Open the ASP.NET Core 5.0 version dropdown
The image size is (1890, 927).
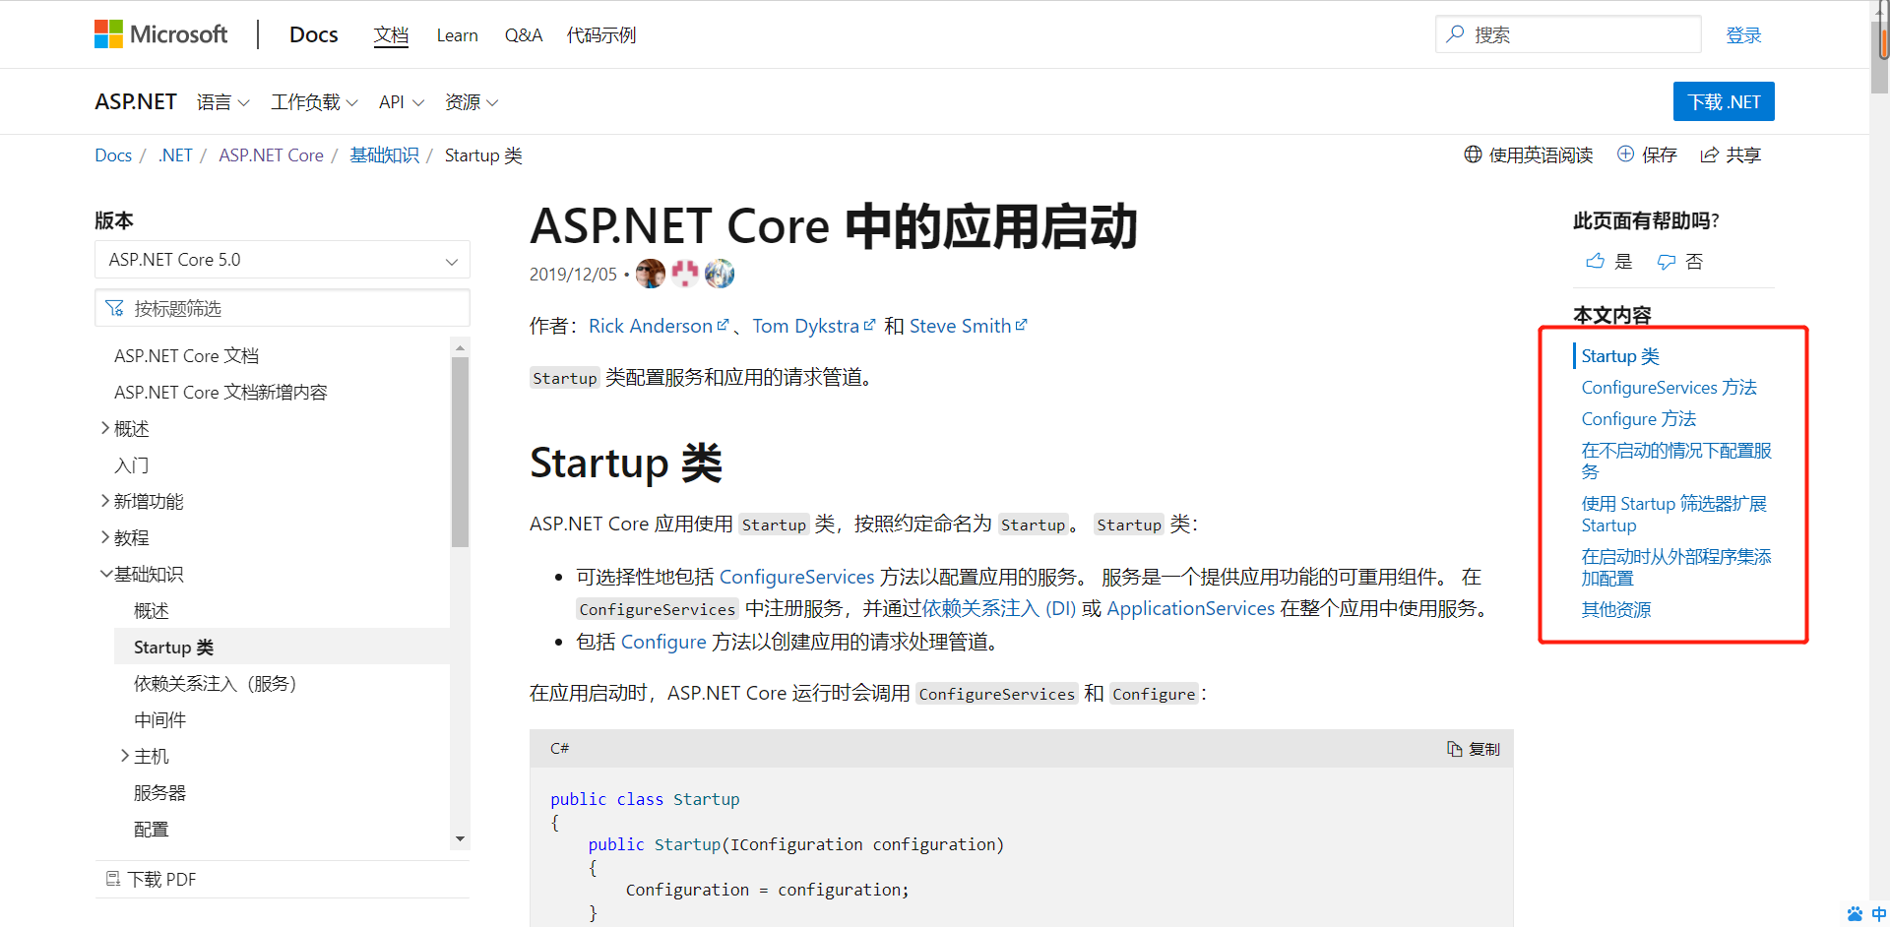click(283, 260)
